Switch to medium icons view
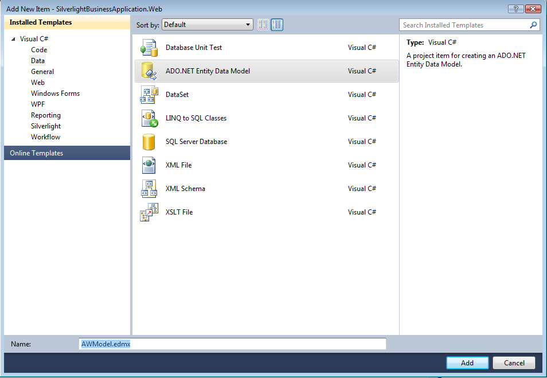The height and width of the screenshot is (378, 547). [x=276, y=24]
